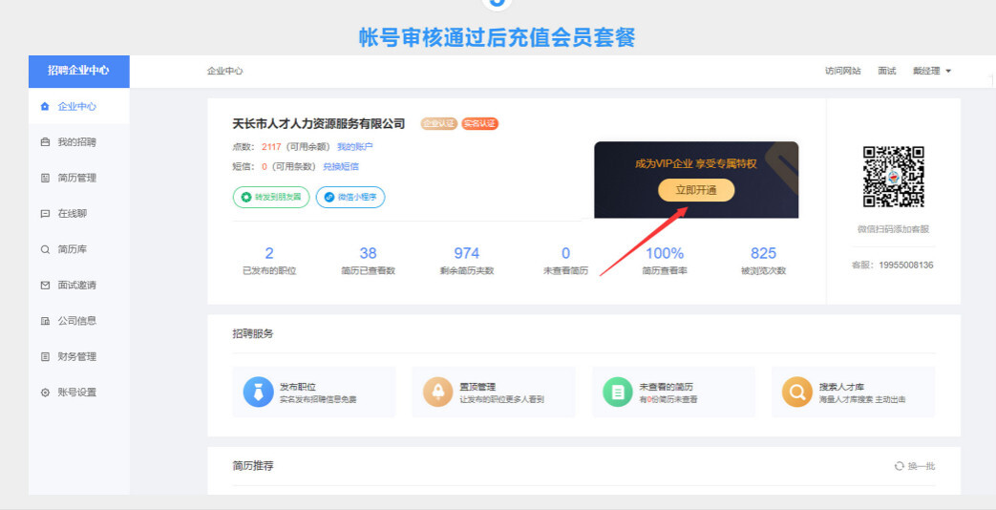Click the envelope icon beside 面试邀请
The image size is (996, 510).
(45, 286)
